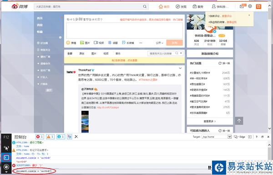Image resolution: width=273 pixels, height=175 pixels.
Task: Switch to the 视频 feed tab
Action: (x=106, y=53)
